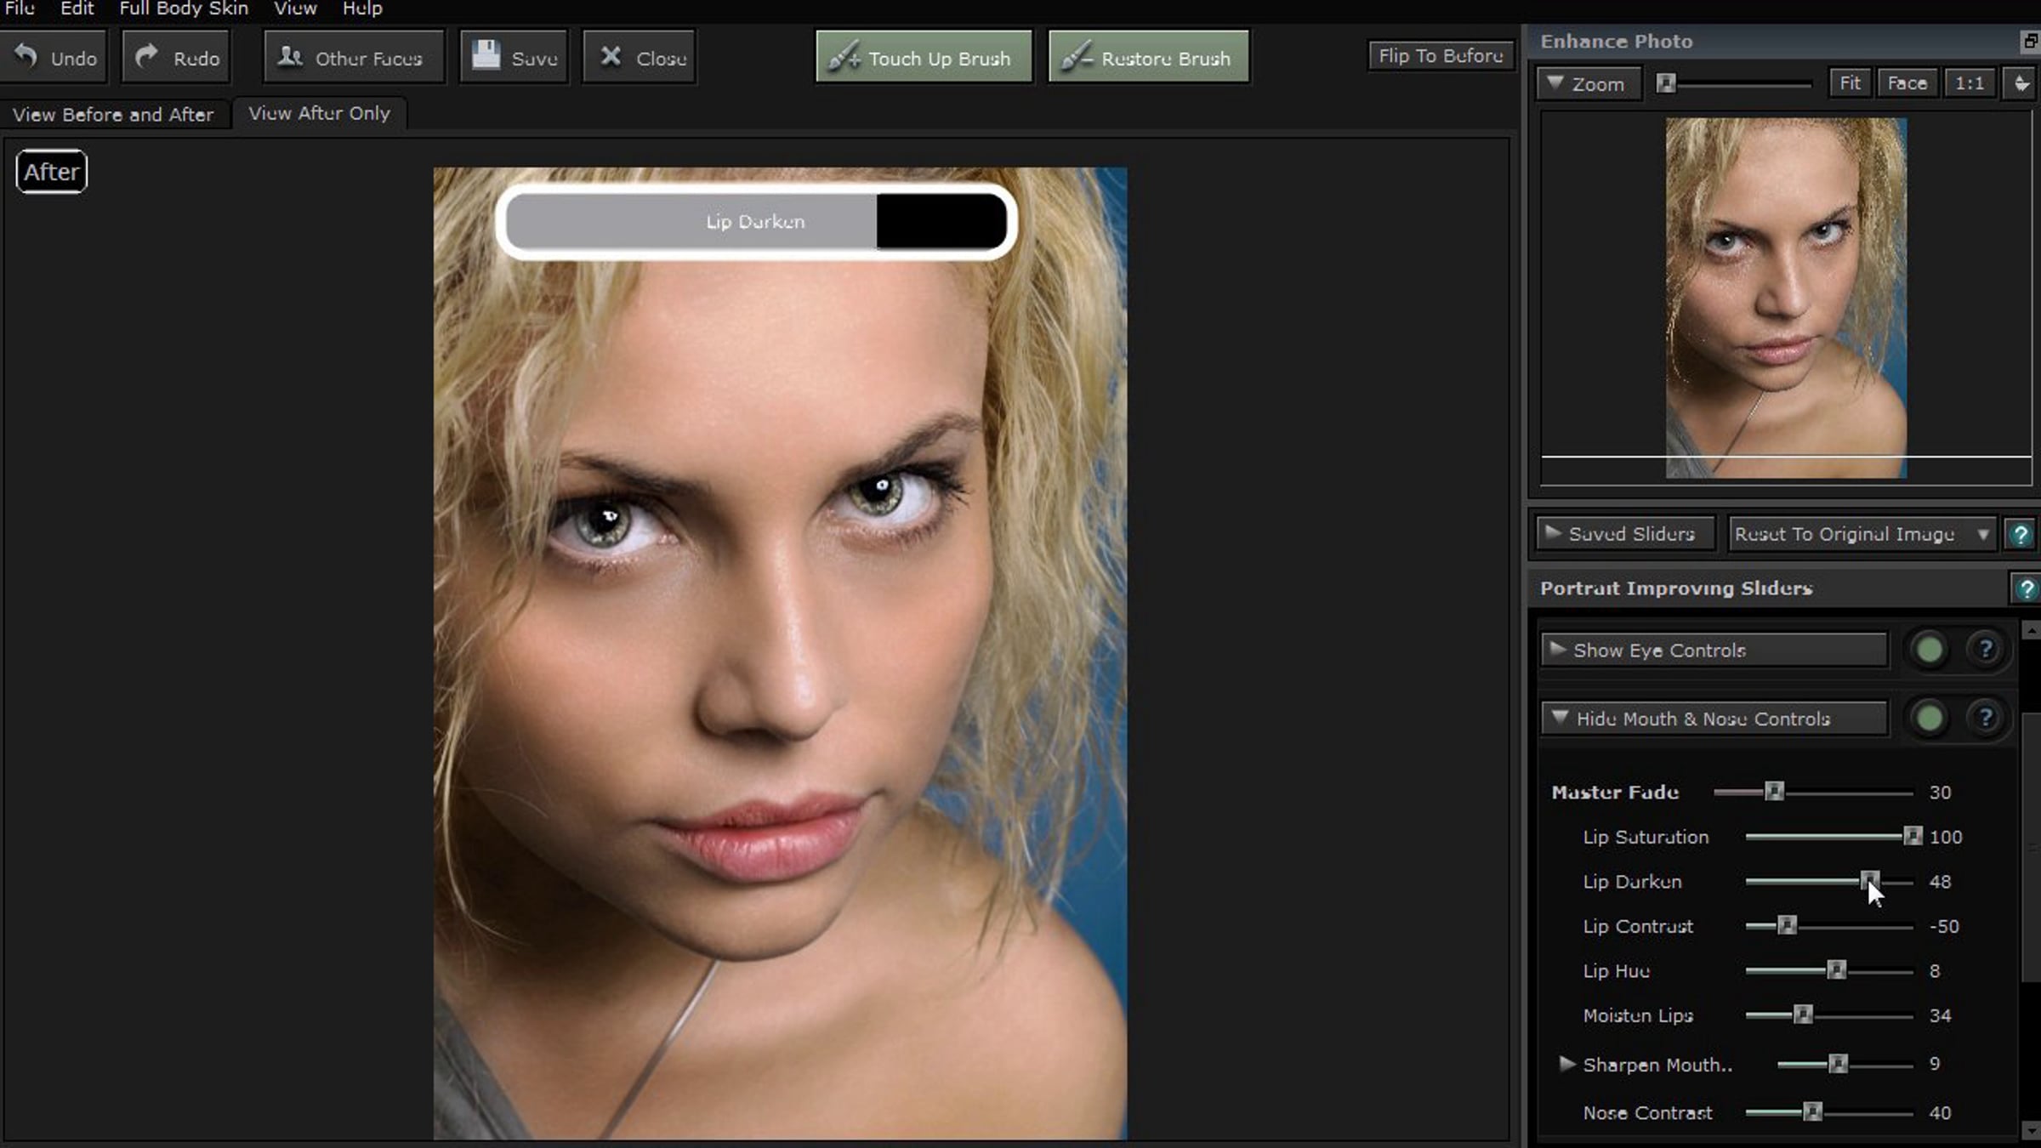
Task: Switch to View Before and After tab
Action: tap(113, 114)
